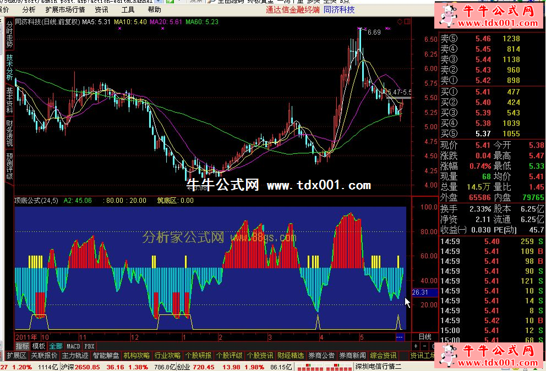Click the MA20: 5.61 label
This screenshot has width=546, height=371.
[166, 22]
